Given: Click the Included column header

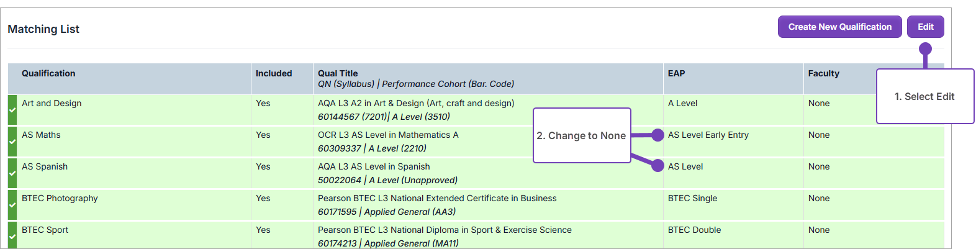Looking at the screenshot, I should click(x=274, y=73).
